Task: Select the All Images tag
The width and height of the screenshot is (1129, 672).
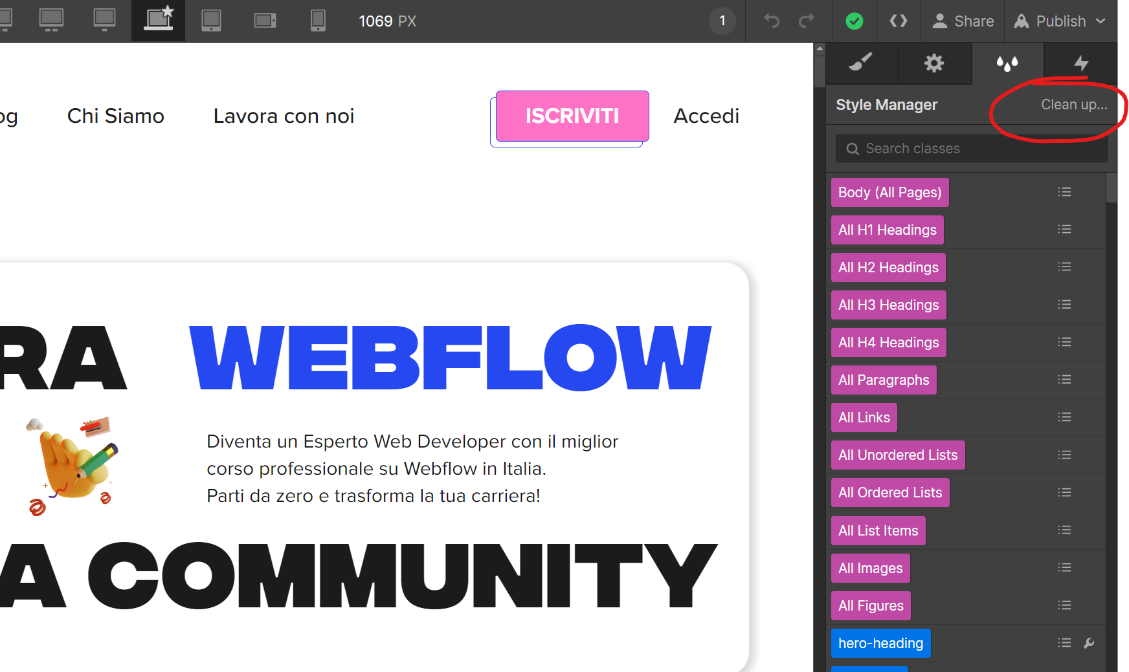Action: [x=871, y=569]
